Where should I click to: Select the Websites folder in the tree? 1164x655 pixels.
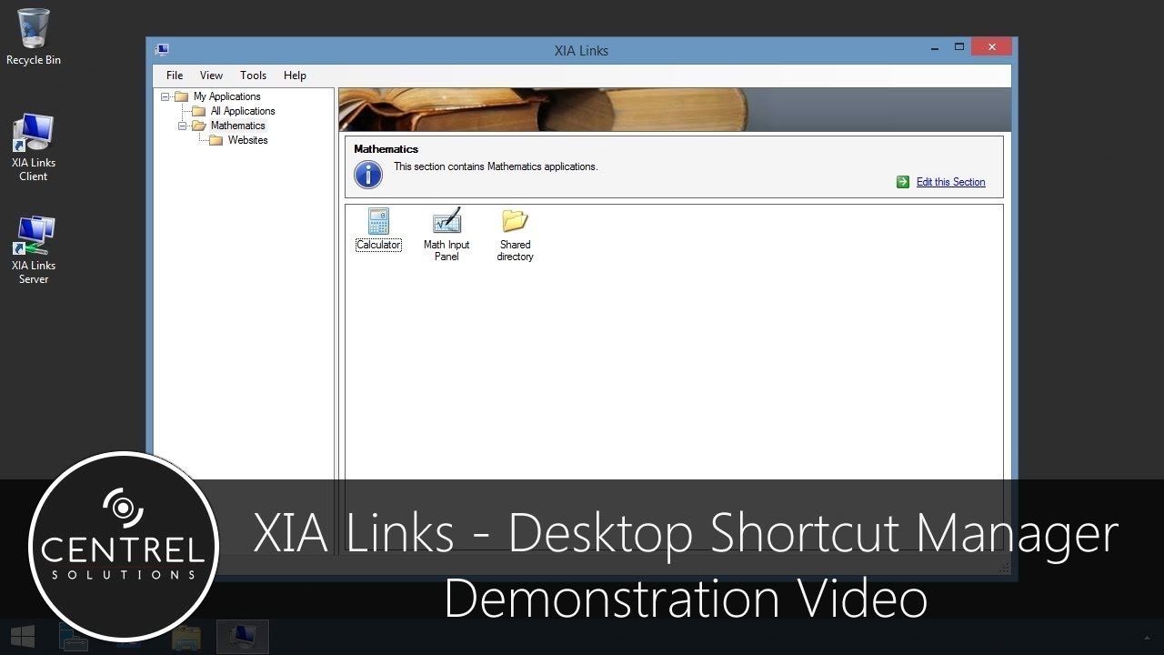click(x=247, y=140)
